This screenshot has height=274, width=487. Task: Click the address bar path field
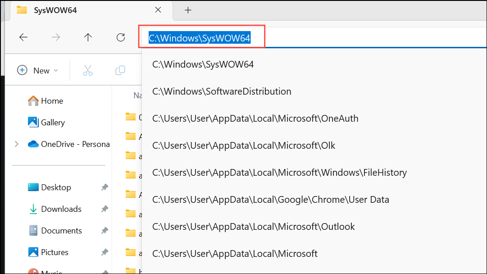pos(315,38)
